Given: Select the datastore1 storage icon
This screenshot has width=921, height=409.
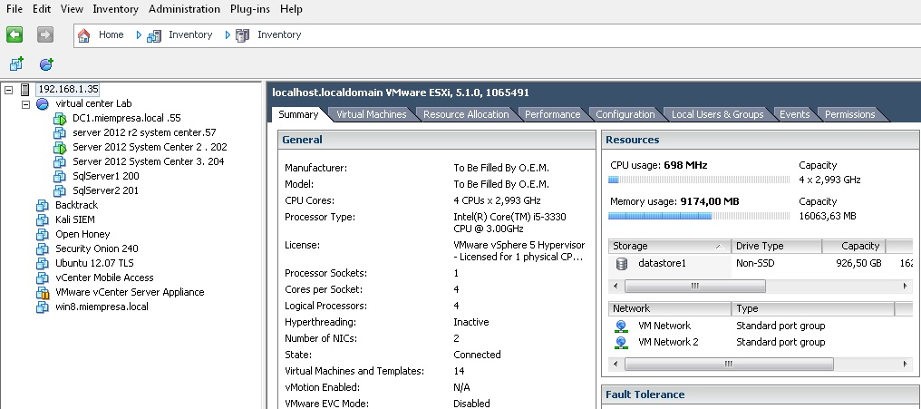Looking at the screenshot, I should [622, 263].
